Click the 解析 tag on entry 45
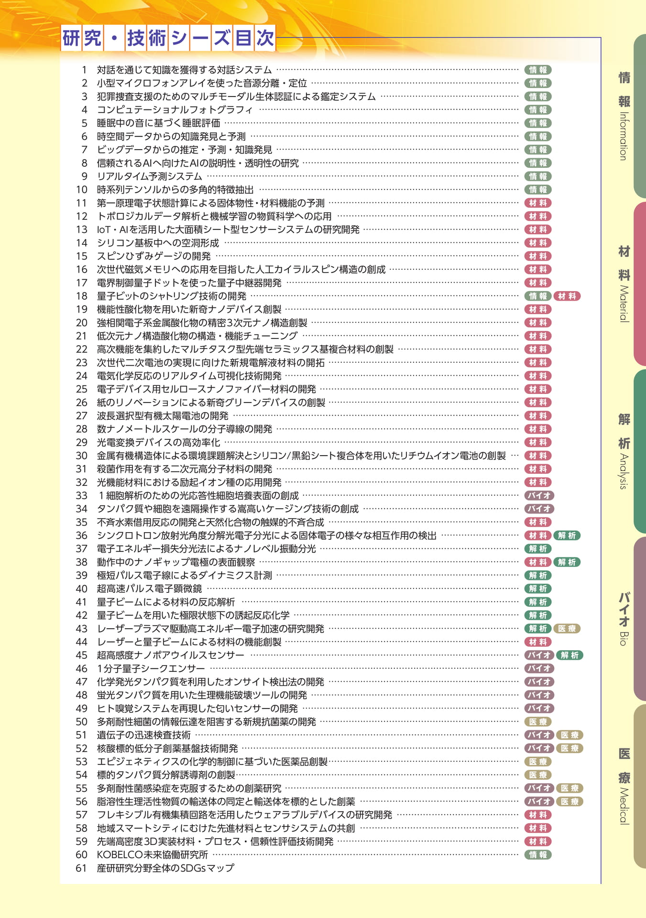 [x=570, y=656]
